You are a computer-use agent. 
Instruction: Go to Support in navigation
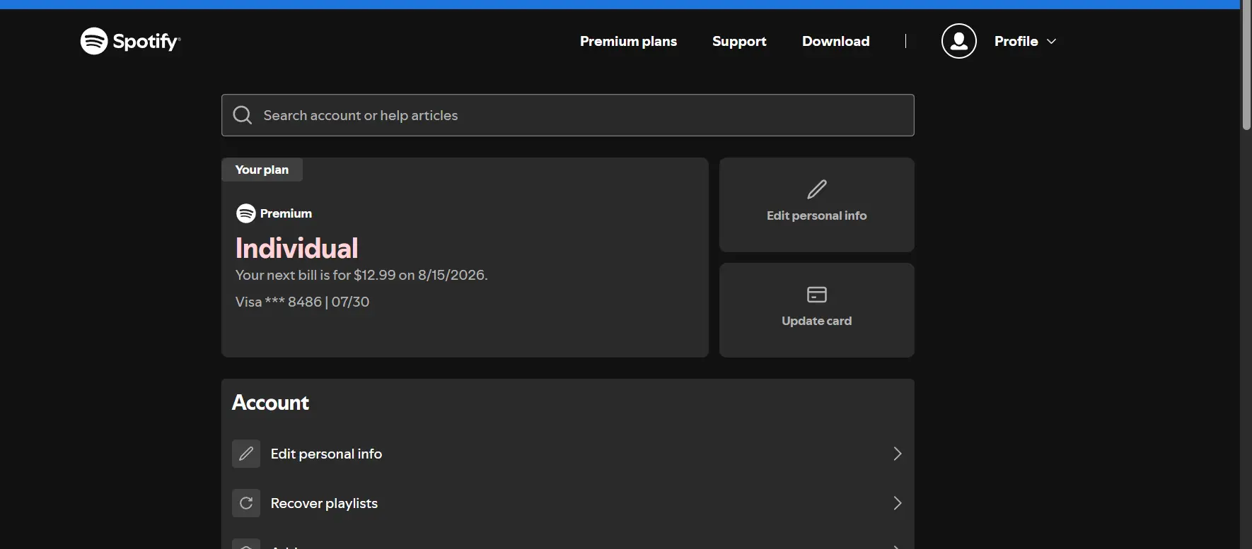pos(739,41)
